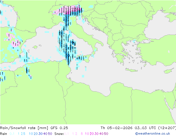This screenshot has height=136, width=176.
Task: Select the rain legend value 5
Action: 24,134
